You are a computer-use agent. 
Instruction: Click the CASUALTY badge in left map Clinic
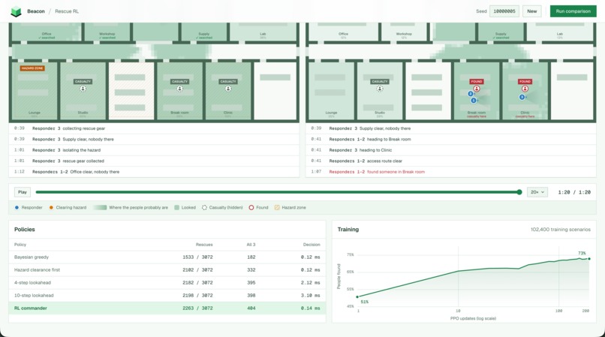click(228, 82)
